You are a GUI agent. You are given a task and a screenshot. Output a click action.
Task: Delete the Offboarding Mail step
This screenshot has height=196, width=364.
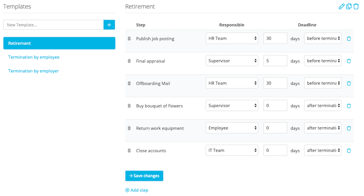click(349, 84)
